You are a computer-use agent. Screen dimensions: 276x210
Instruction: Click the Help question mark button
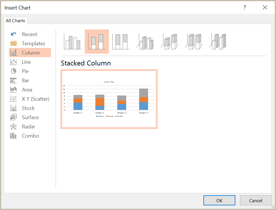[x=245, y=8]
